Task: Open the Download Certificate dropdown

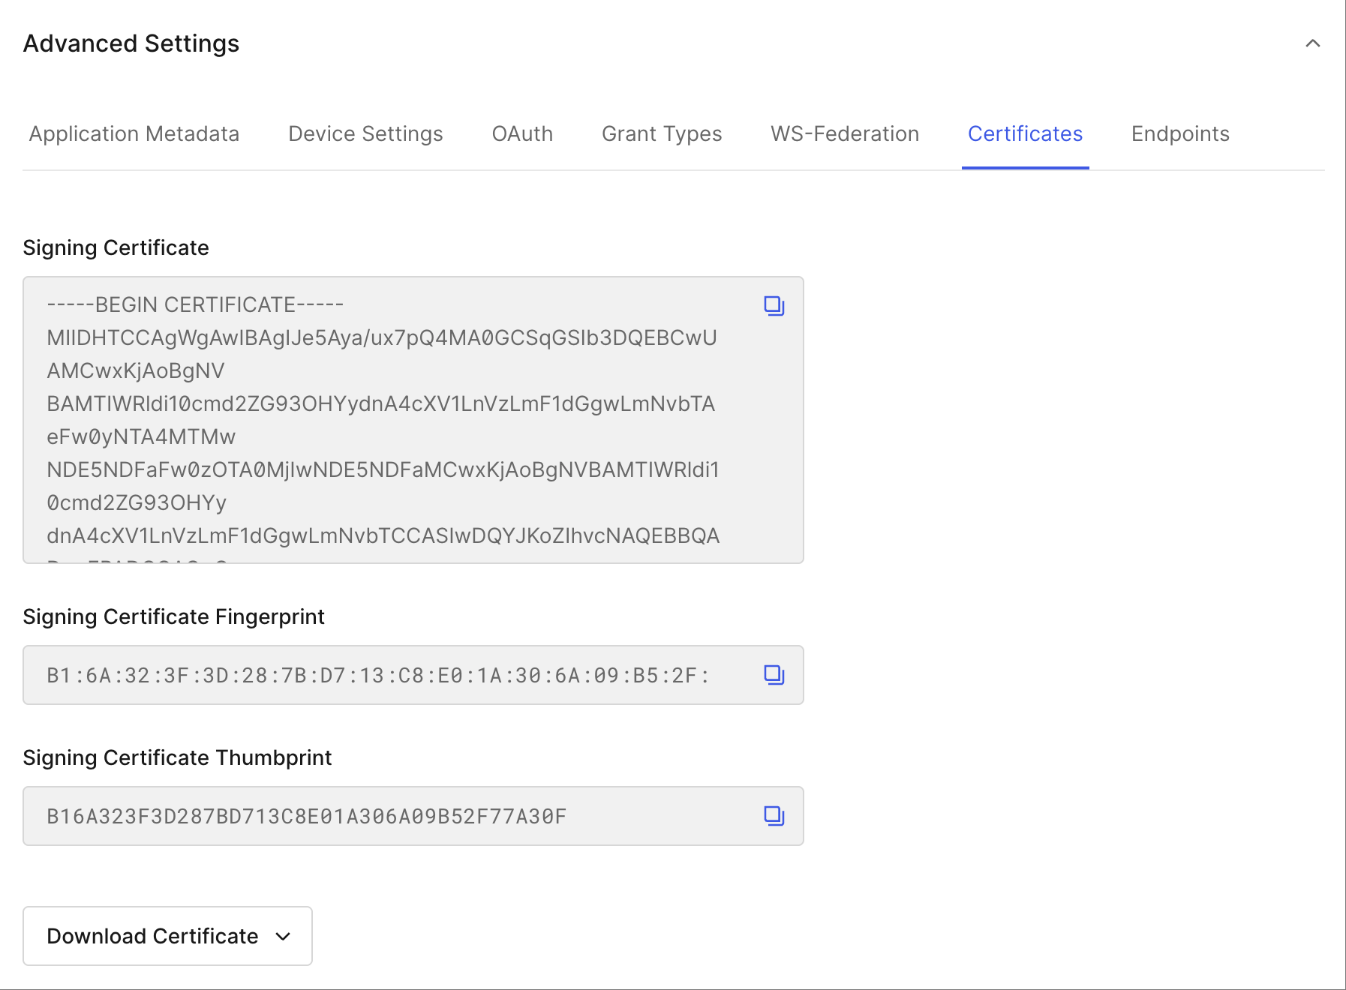Action: pyautogui.click(x=167, y=936)
